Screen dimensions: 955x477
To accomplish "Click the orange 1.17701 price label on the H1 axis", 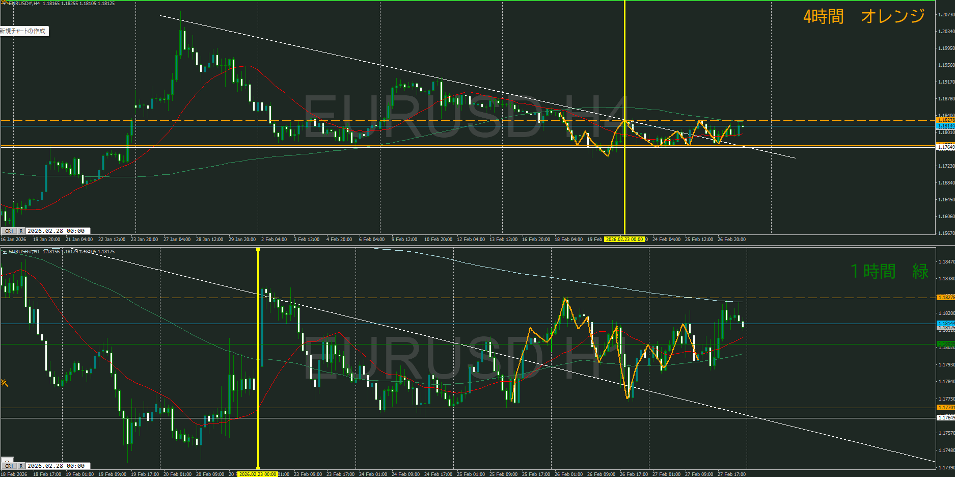I will (946, 408).
